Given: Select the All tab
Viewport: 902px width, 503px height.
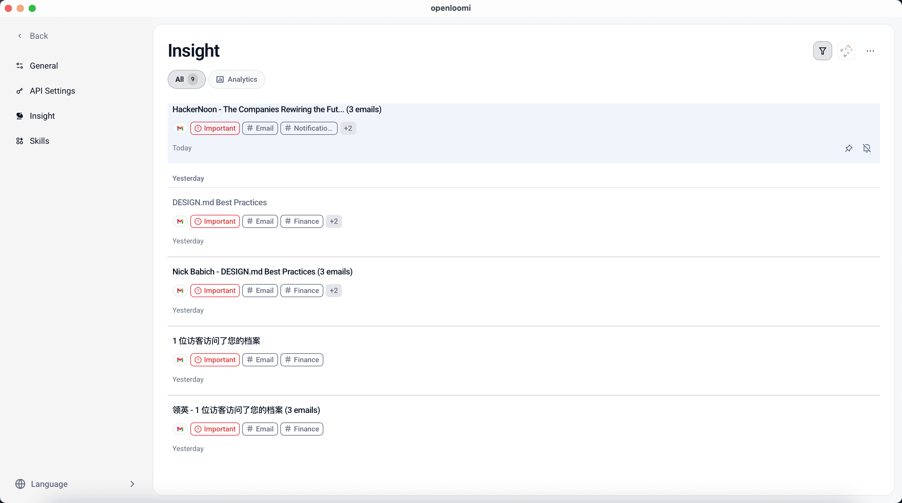Looking at the screenshot, I should click(x=187, y=80).
